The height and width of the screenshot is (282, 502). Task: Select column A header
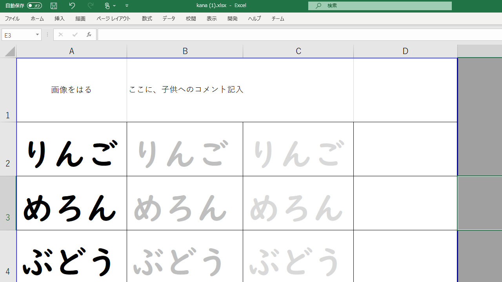pyautogui.click(x=71, y=51)
